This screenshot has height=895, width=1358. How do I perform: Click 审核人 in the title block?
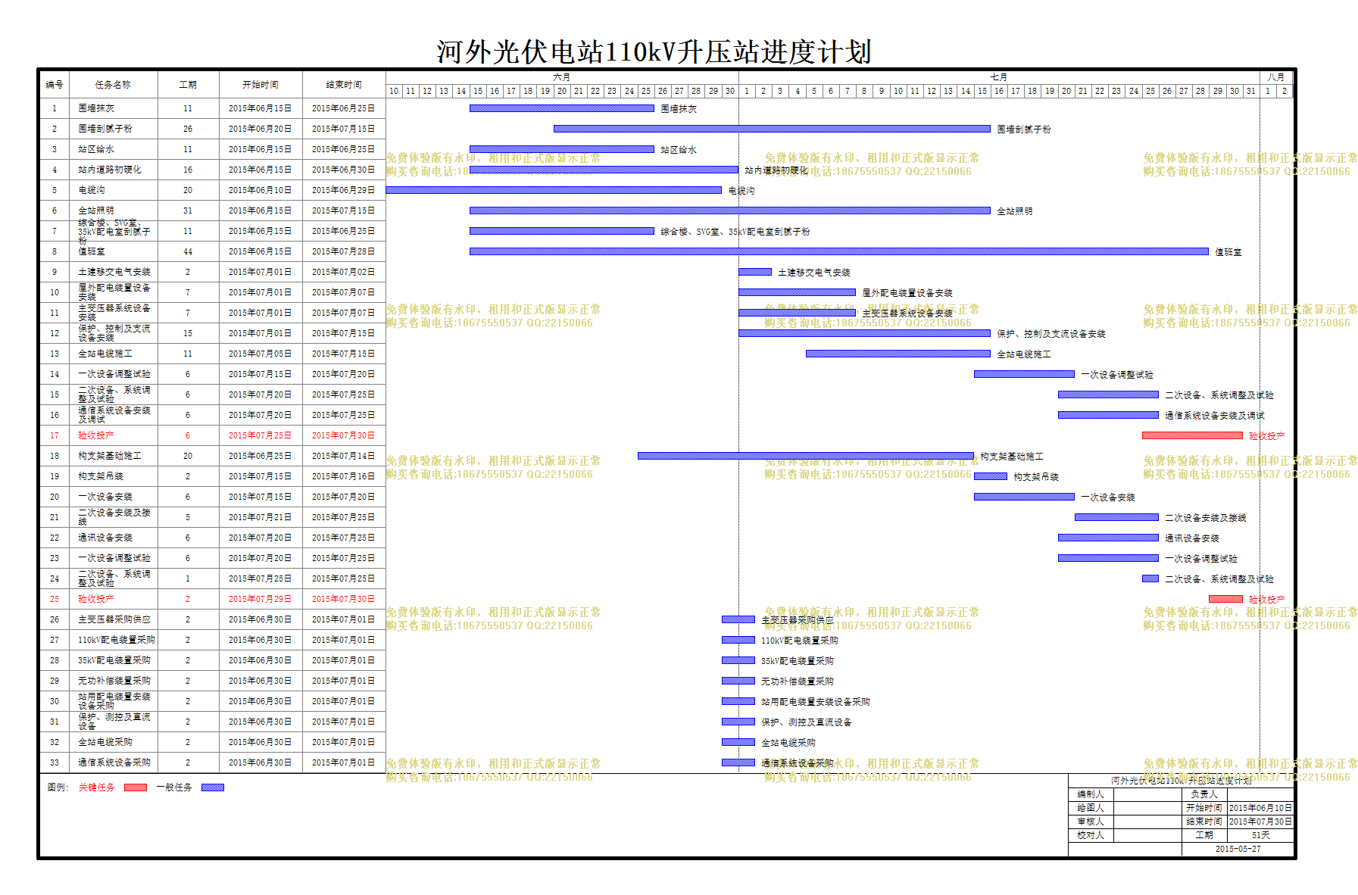coord(1091,822)
